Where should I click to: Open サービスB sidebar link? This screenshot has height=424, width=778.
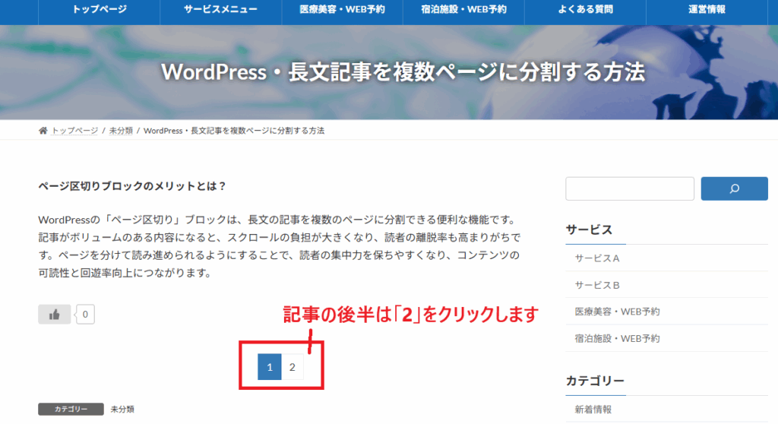pos(597,285)
